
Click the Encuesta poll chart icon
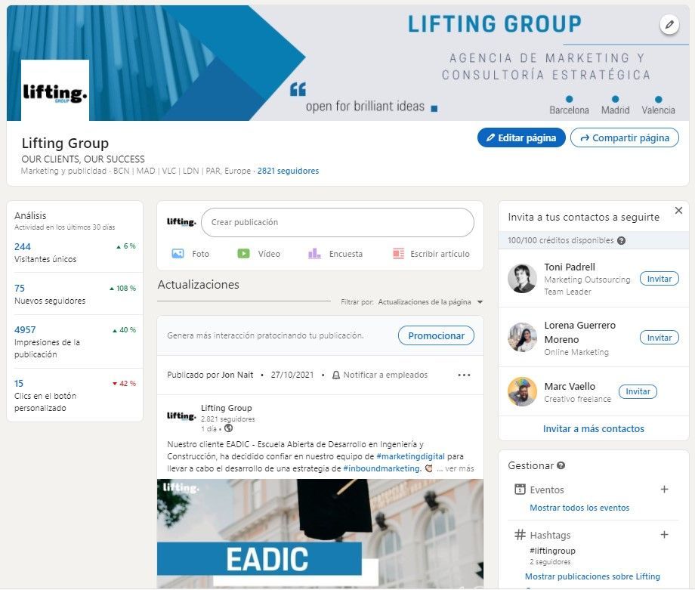pos(314,254)
